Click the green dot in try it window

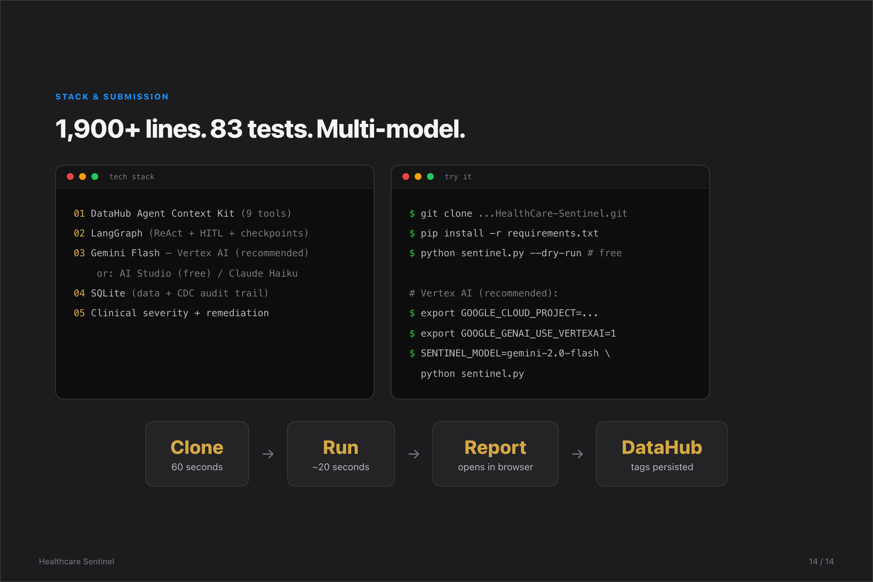[x=430, y=177]
